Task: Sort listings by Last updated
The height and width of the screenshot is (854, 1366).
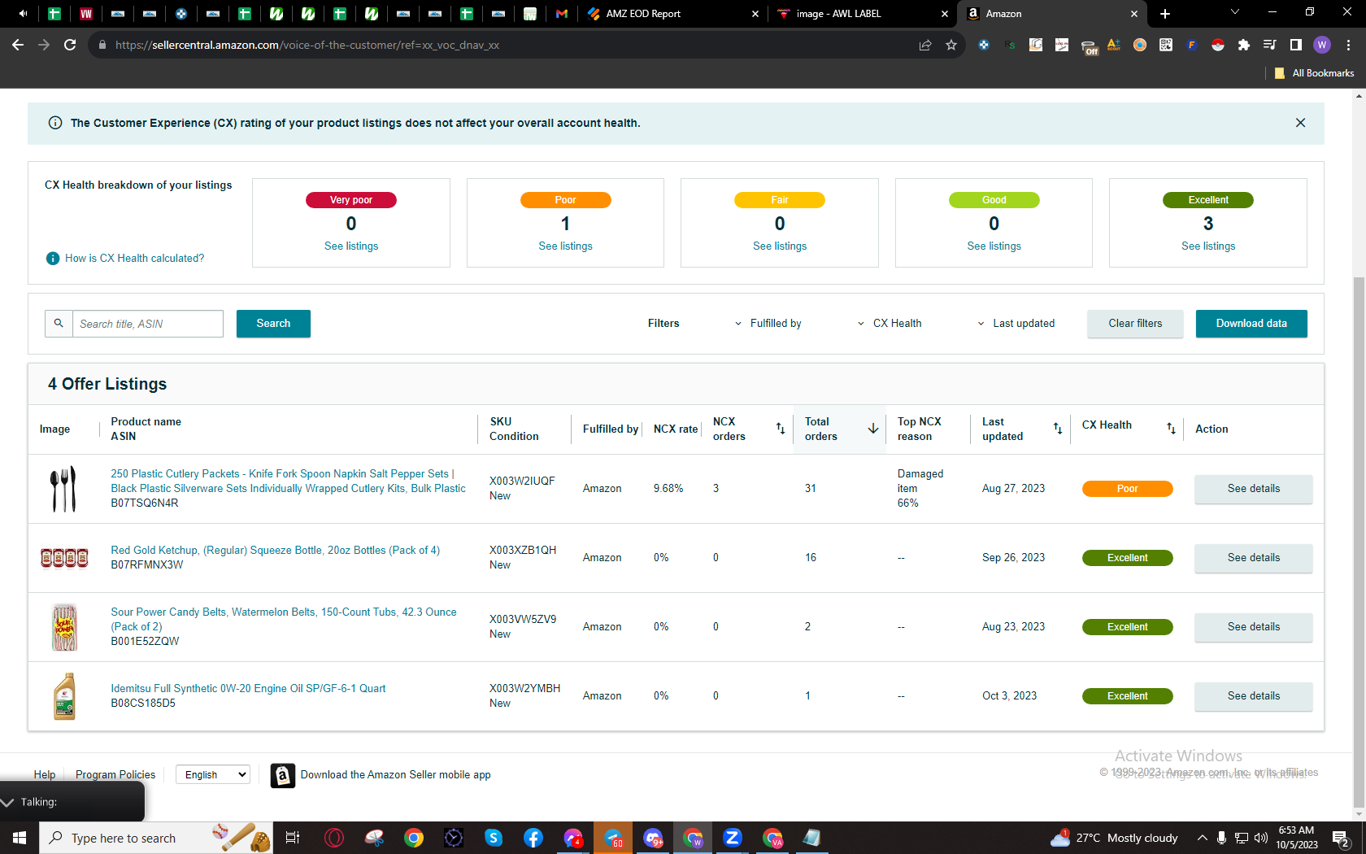Action: pyautogui.click(x=1058, y=429)
